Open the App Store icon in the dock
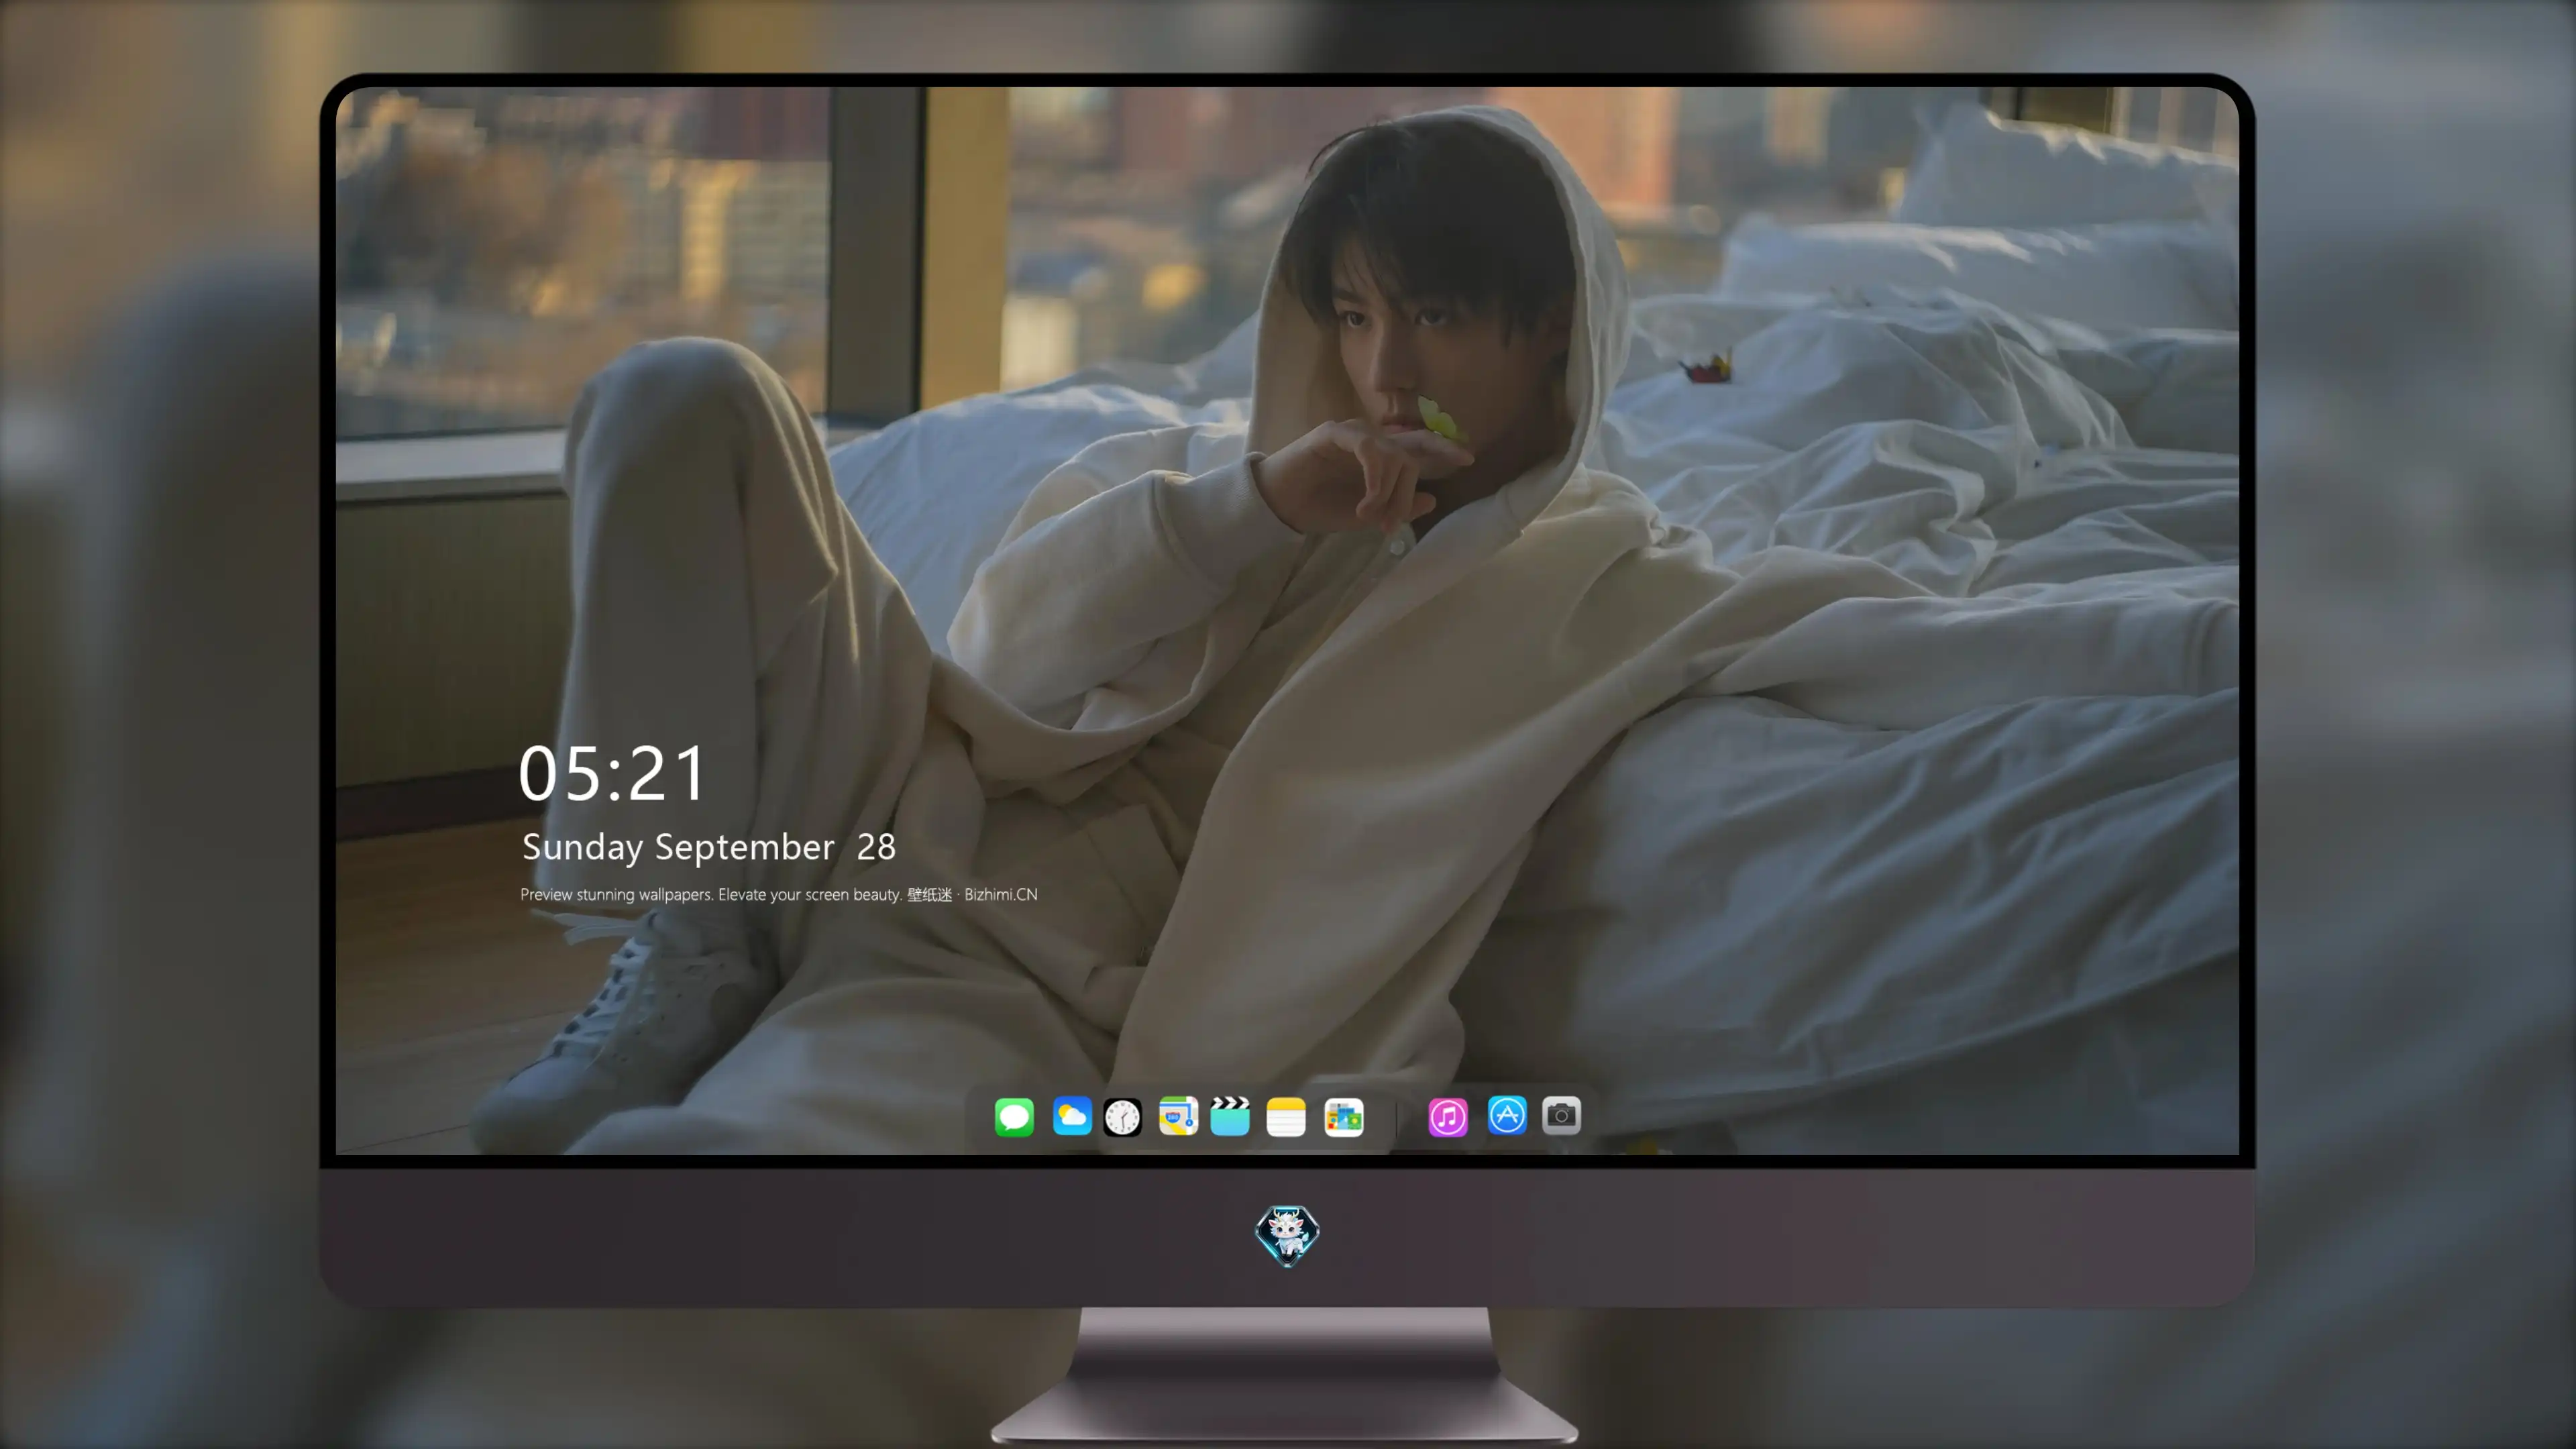The image size is (2576, 1449). click(1507, 1115)
